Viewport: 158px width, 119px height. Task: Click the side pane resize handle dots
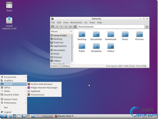tap(74, 47)
